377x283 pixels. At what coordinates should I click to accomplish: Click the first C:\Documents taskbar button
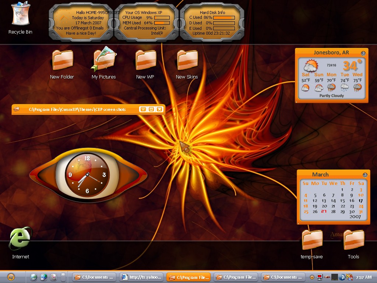(x=94, y=277)
